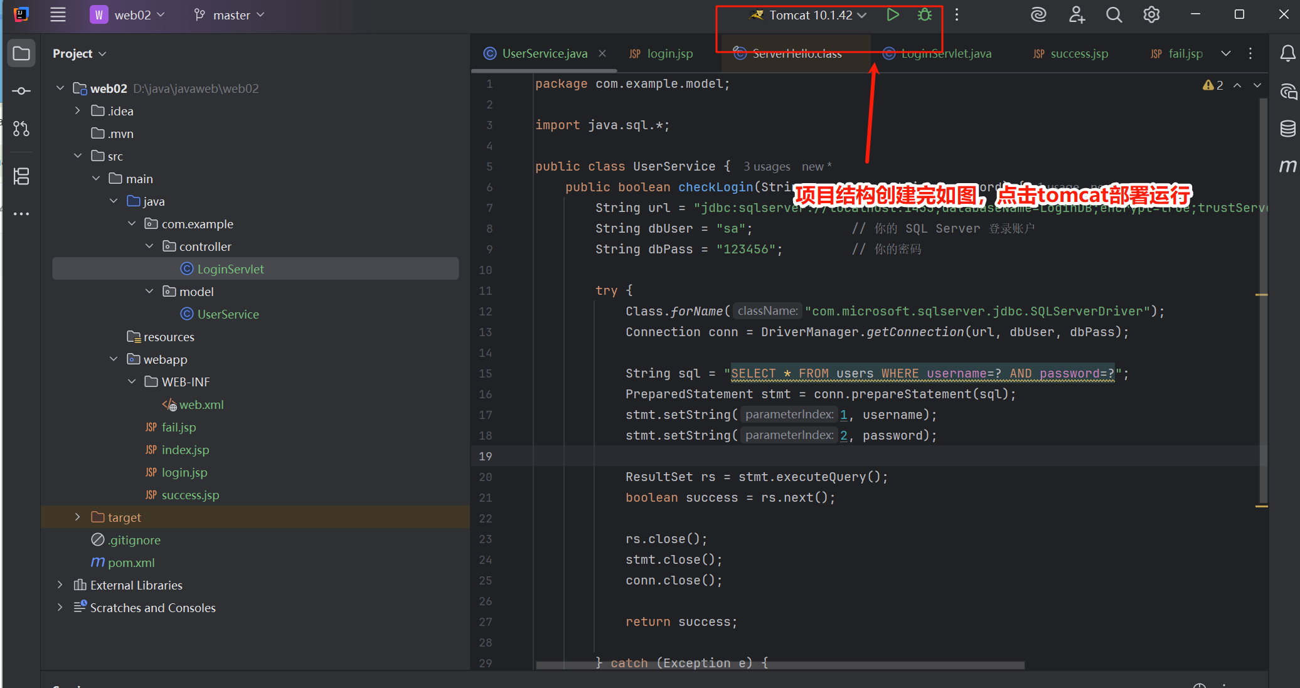Run the Tomcat configuration with the green play icon
This screenshot has width=1300, height=688.
(x=892, y=14)
